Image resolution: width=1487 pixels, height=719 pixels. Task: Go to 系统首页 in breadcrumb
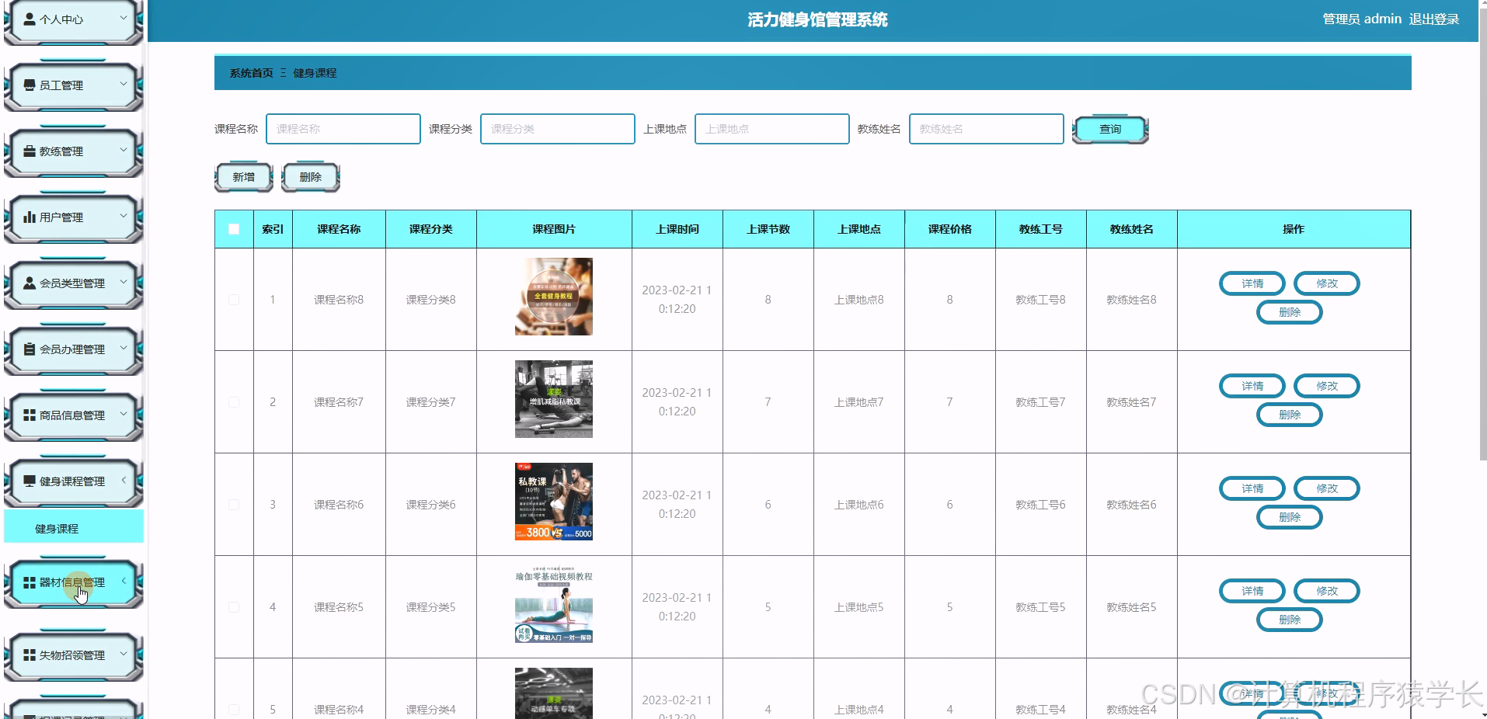[x=251, y=73]
